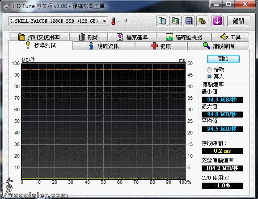The width and height of the screenshot is (258, 199).
Task: Switch to the 檔案基準 tab
Action: [x=132, y=37]
